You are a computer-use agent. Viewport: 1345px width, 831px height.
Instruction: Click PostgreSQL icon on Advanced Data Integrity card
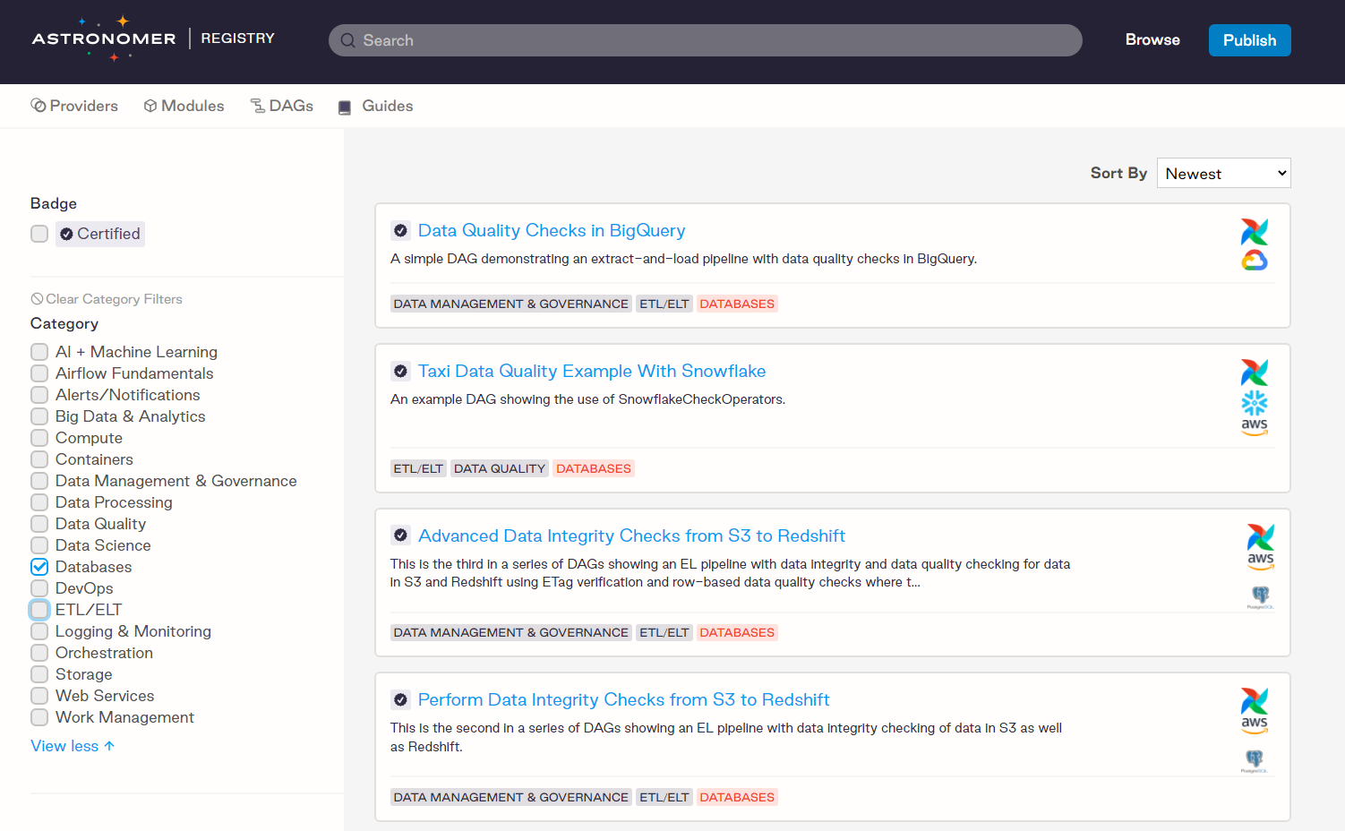[1261, 596]
